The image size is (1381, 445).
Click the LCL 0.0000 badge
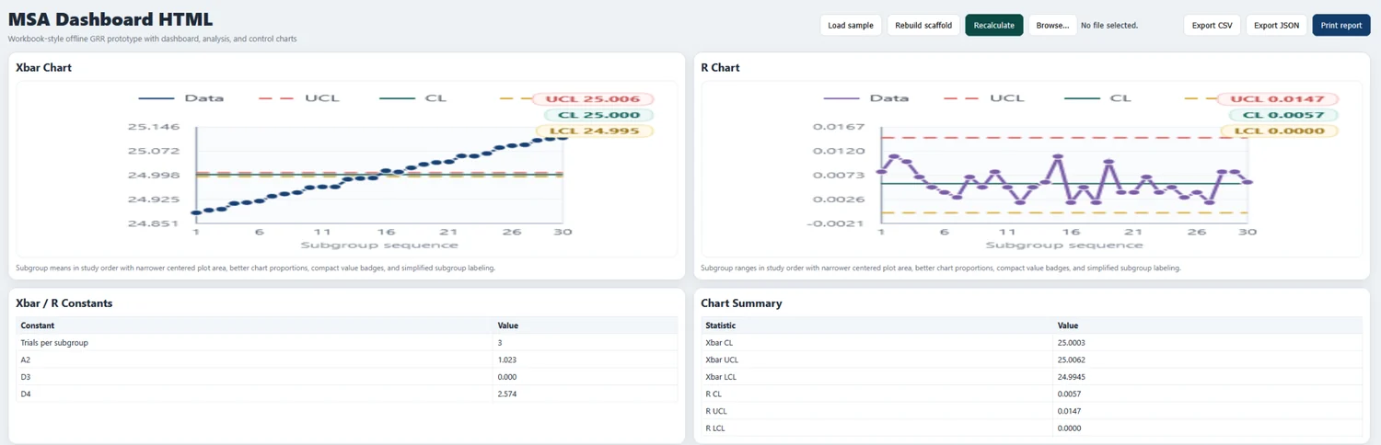[x=1279, y=131]
